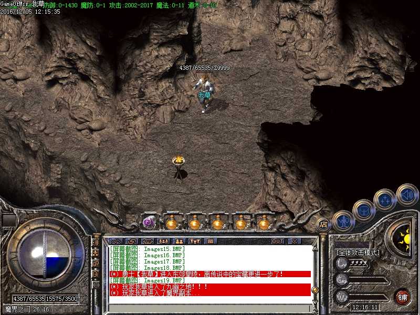Viewport: 420px width, 315px height.
Task: Click the Images18.BMP chat line
Action: (148, 268)
